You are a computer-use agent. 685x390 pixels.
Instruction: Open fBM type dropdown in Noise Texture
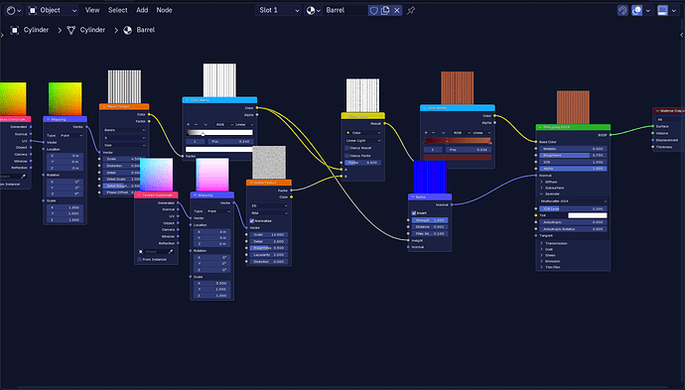tap(269, 213)
